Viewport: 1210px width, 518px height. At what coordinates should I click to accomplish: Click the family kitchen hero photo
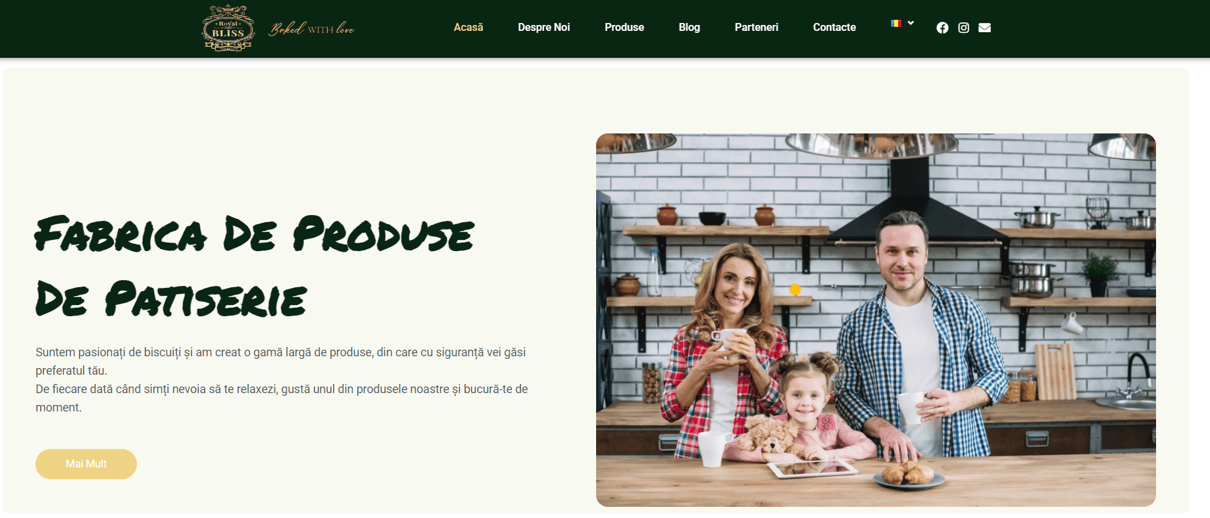coord(876,320)
